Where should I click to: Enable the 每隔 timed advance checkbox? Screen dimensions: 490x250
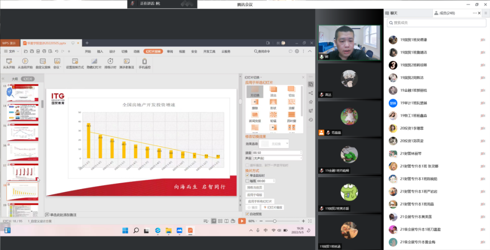coord(247,181)
